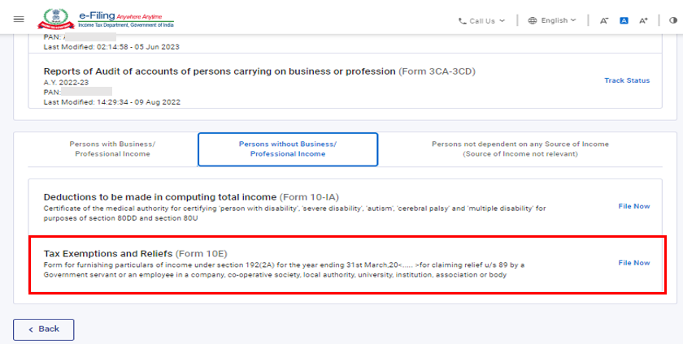Click the e-Filing Income Tax Department logo
This screenshot has width=683, height=344.
(x=106, y=19)
